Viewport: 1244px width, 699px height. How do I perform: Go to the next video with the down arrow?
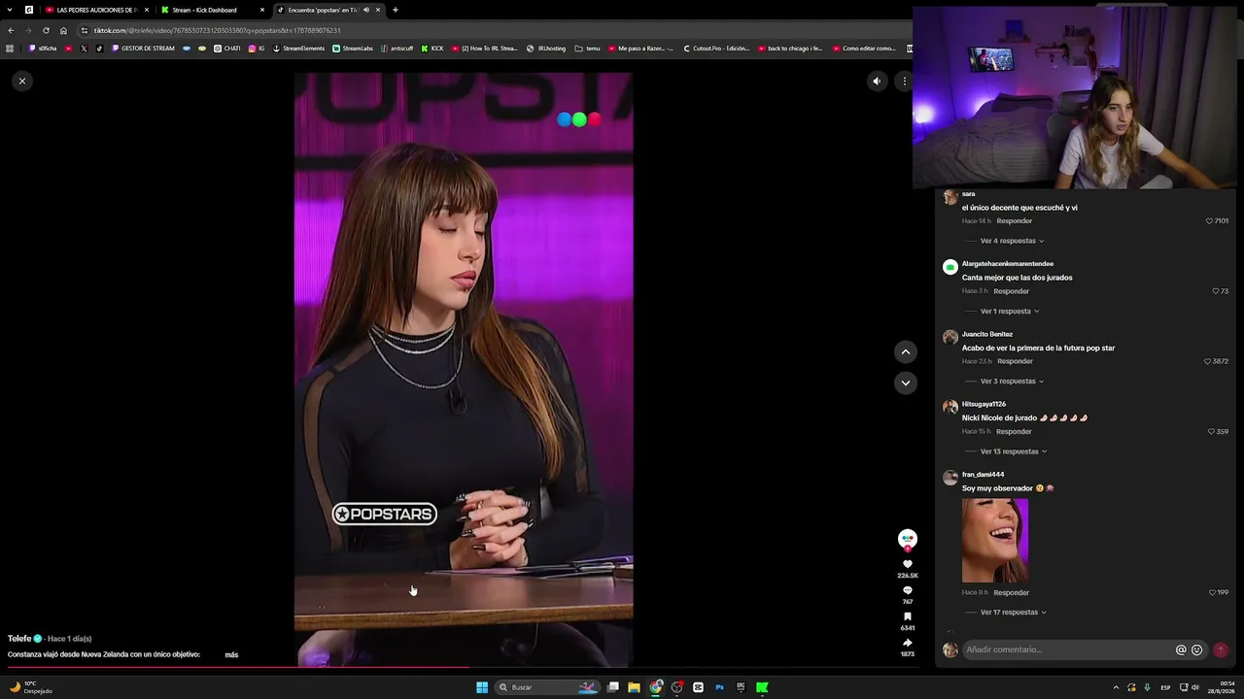(x=905, y=383)
